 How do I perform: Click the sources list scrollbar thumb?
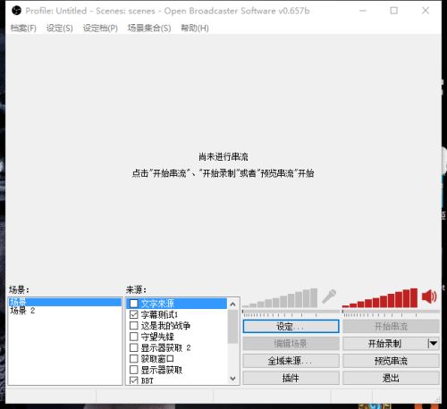point(232,327)
